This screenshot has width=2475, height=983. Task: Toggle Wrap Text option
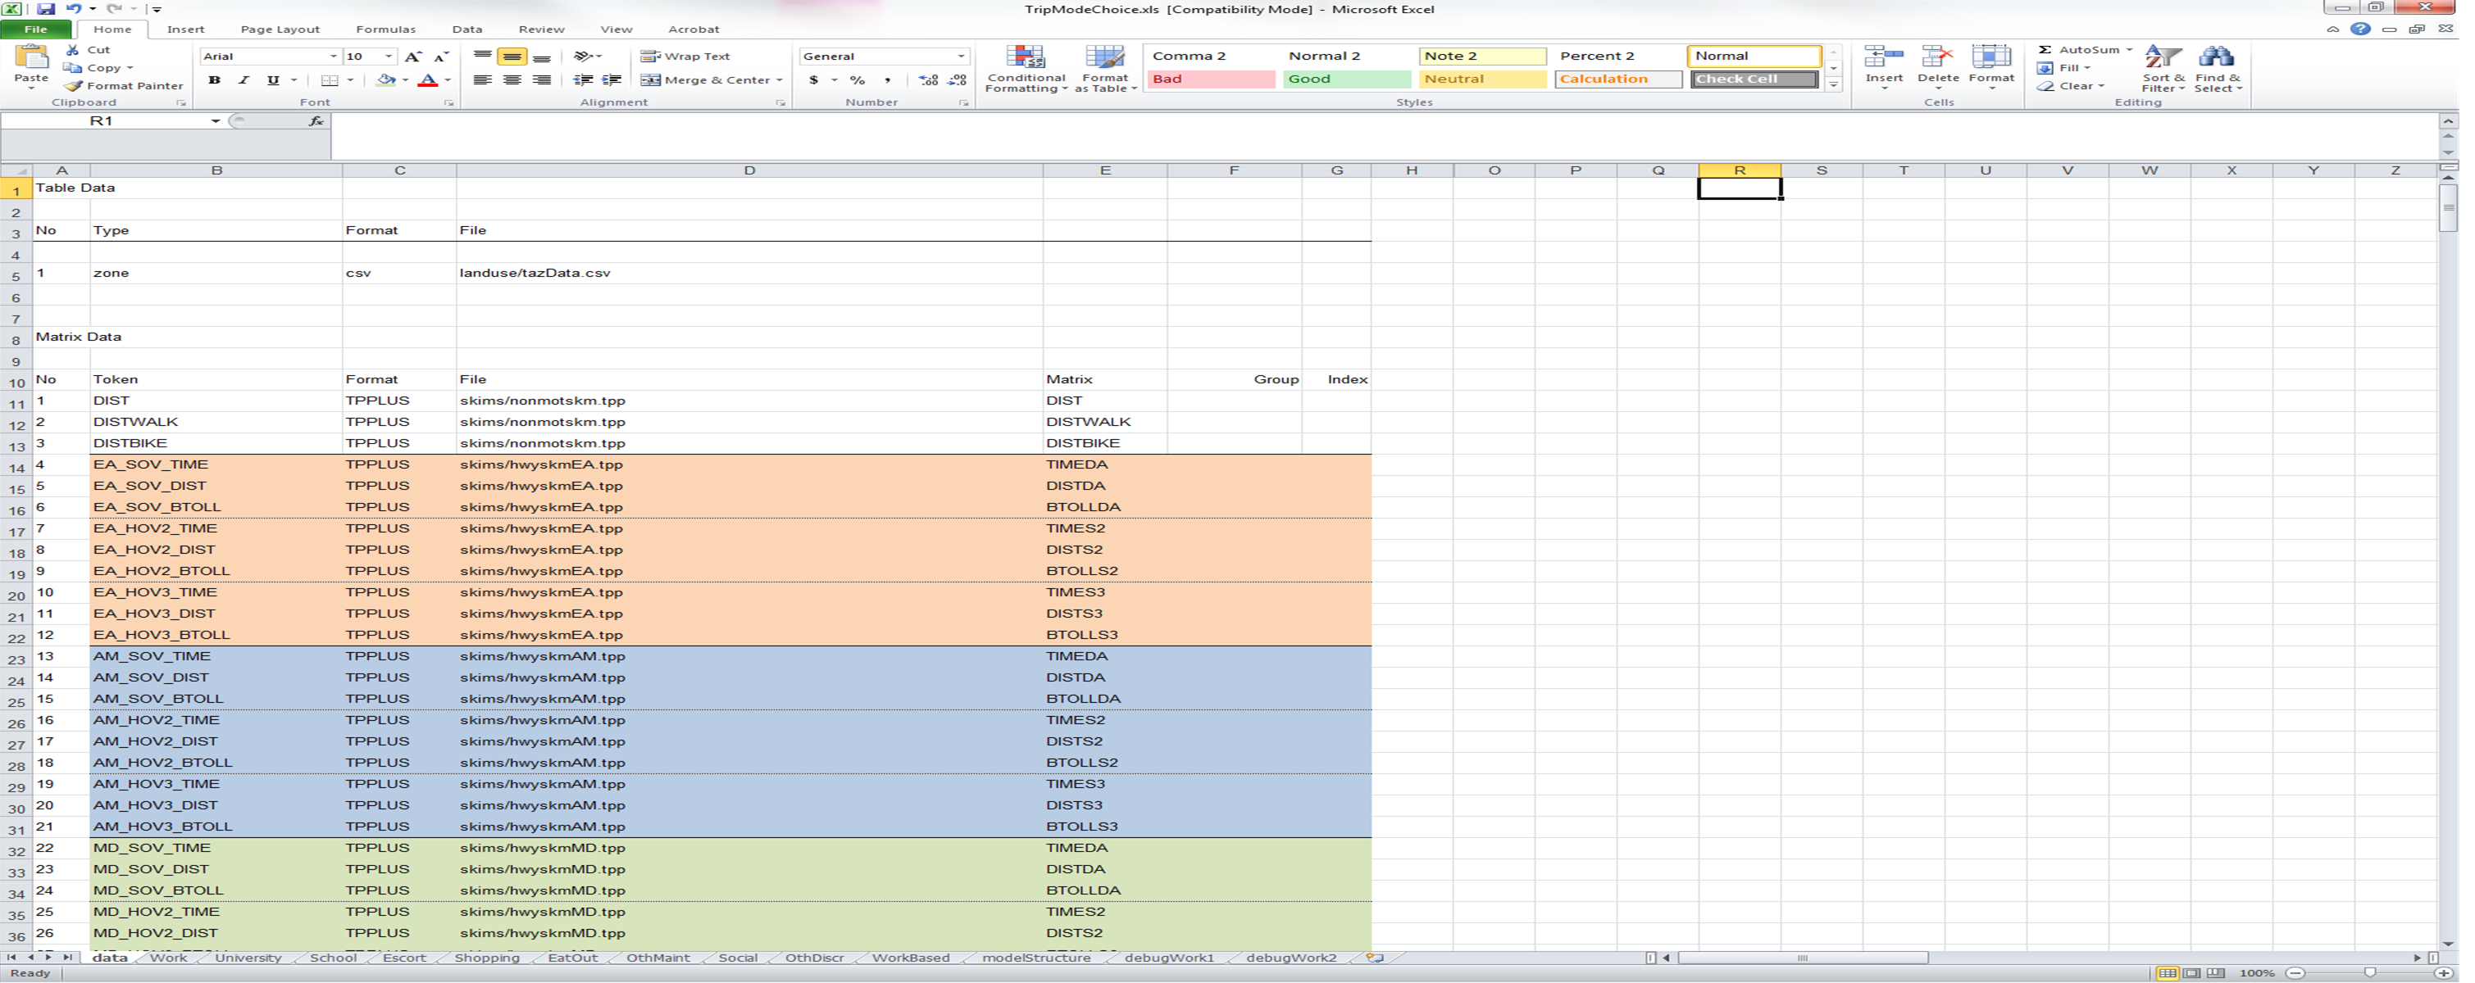coord(685,56)
